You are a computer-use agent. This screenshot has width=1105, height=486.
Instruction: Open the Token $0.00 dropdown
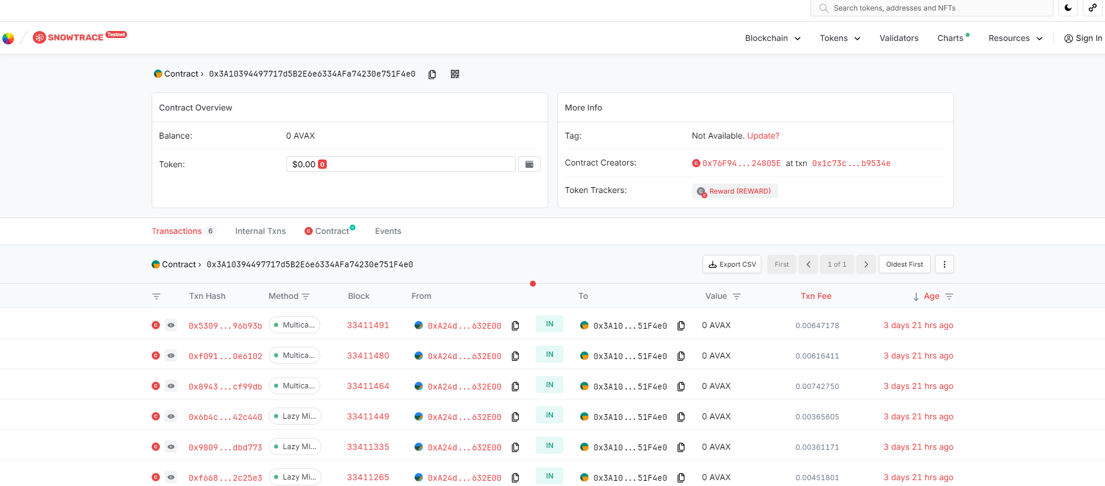pyautogui.click(x=401, y=164)
